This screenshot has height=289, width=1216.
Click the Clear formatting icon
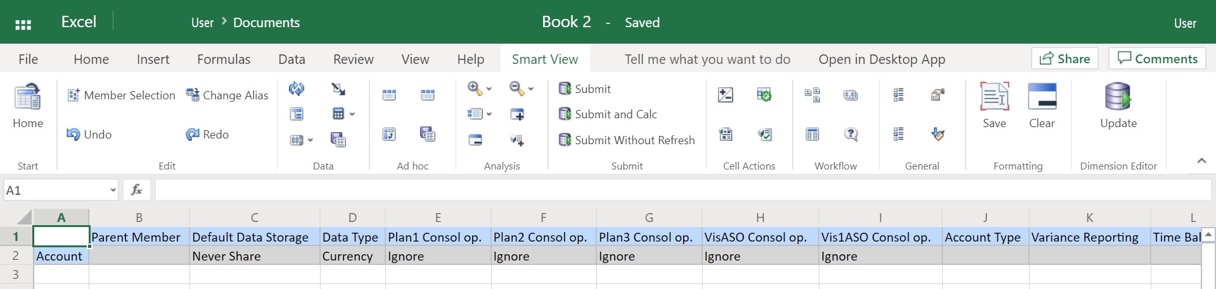(x=1042, y=98)
